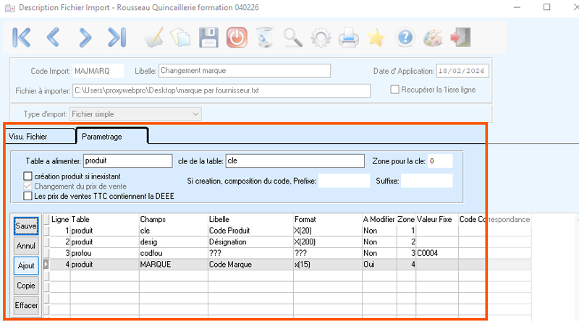Image resolution: width=579 pixels, height=321 pixels.
Task: Minimize the Description Fichier Import window
Action: [x=517, y=7]
